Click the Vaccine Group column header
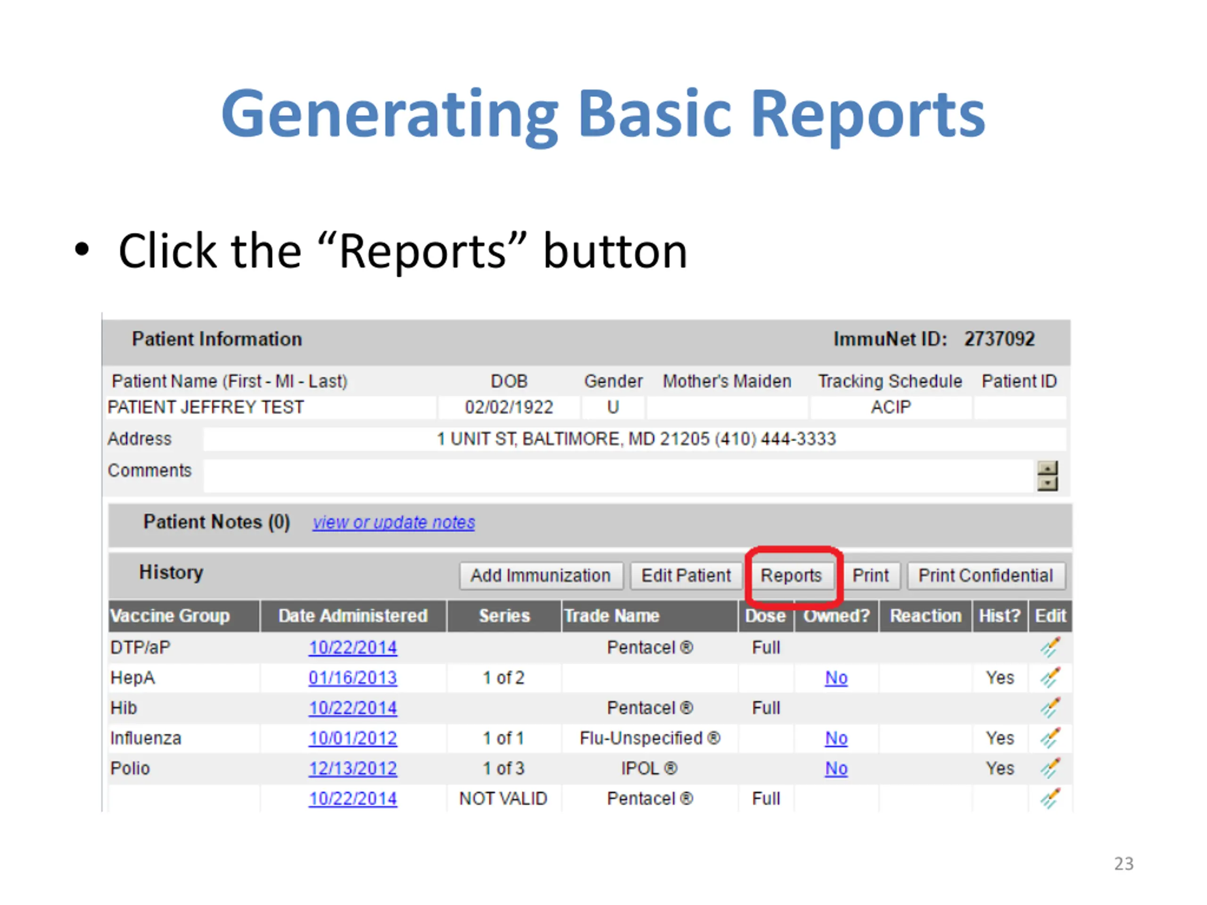Image resolution: width=1207 pixels, height=905 pixels. click(184, 616)
